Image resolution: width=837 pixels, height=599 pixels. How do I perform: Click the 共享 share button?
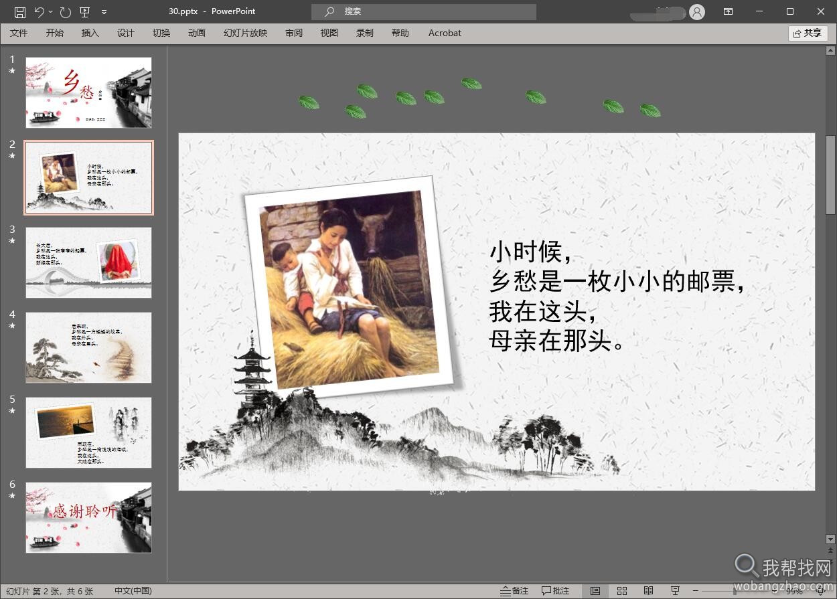click(808, 33)
